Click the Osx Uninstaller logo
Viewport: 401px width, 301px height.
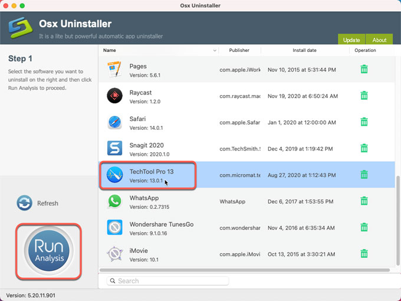[21, 28]
